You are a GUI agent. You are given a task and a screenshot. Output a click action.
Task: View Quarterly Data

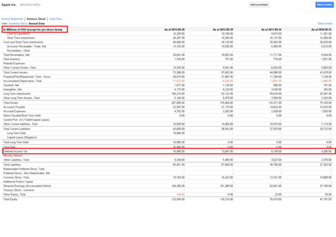point(17,23)
